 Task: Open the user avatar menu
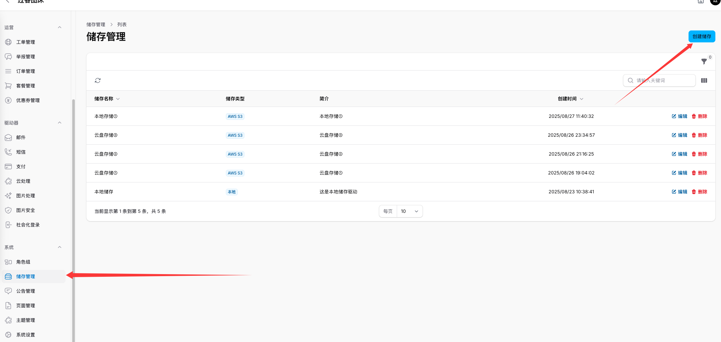pos(715,2)
